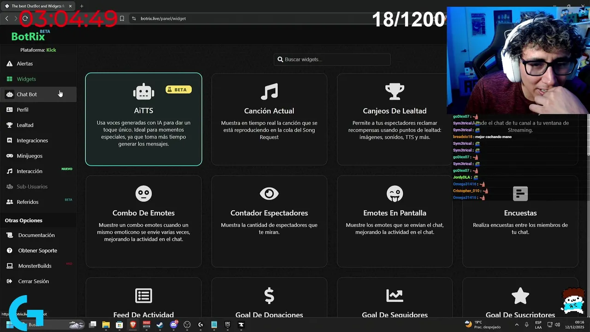This screenshot has height=332, width=590.
Task: Click the eye icon on Contador Espectadores
Action: 269,194
